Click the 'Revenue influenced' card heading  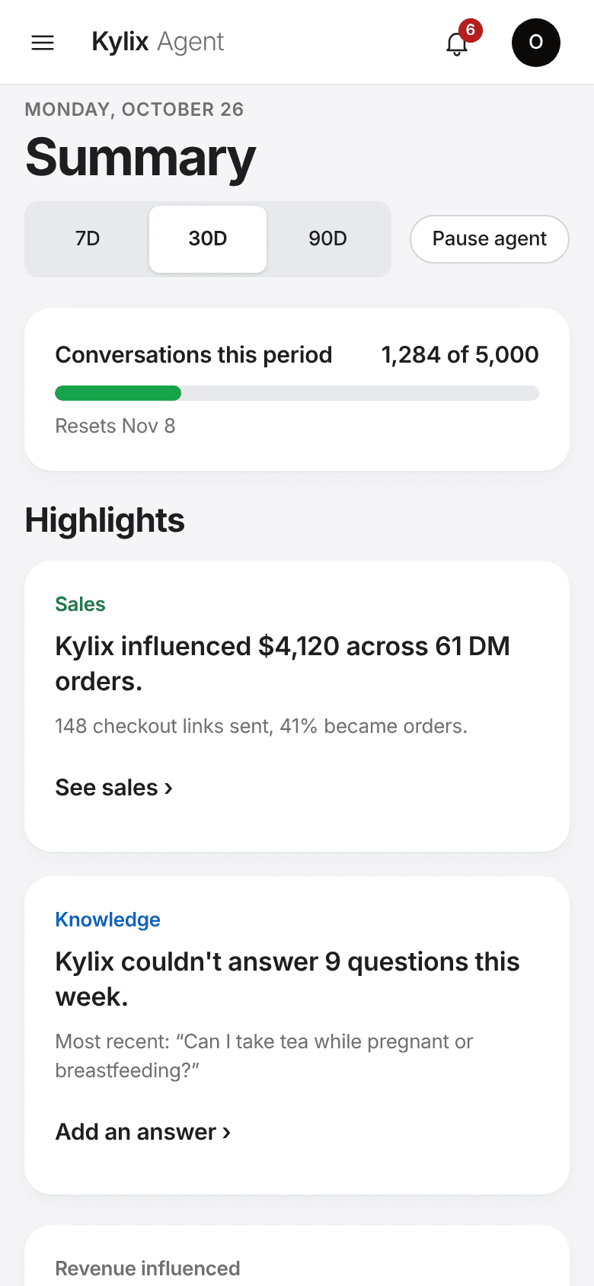(x=148, y=1268)
